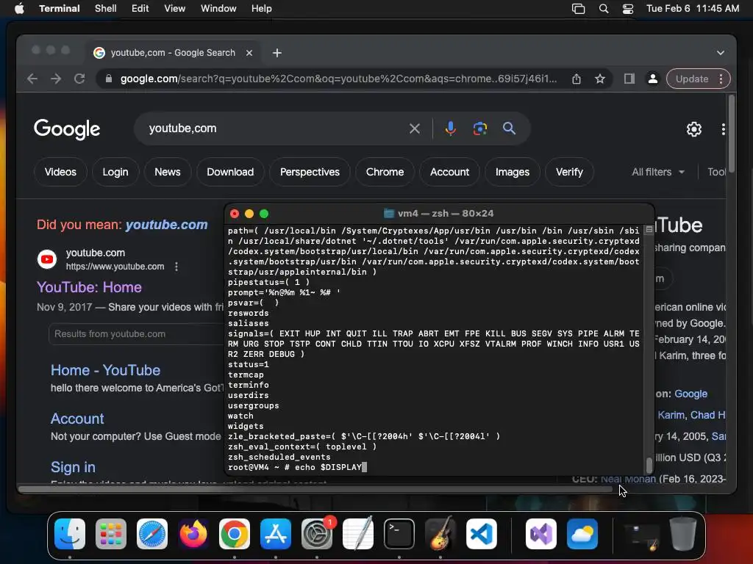Viewport: 753px width, 564px height.
Task: Select the News filter chip
Action: tap(168, 172)
